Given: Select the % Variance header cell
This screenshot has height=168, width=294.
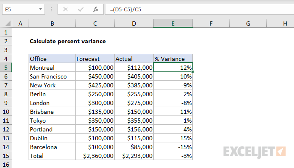Looking at the screenshot, I should [x=173, y=59].
